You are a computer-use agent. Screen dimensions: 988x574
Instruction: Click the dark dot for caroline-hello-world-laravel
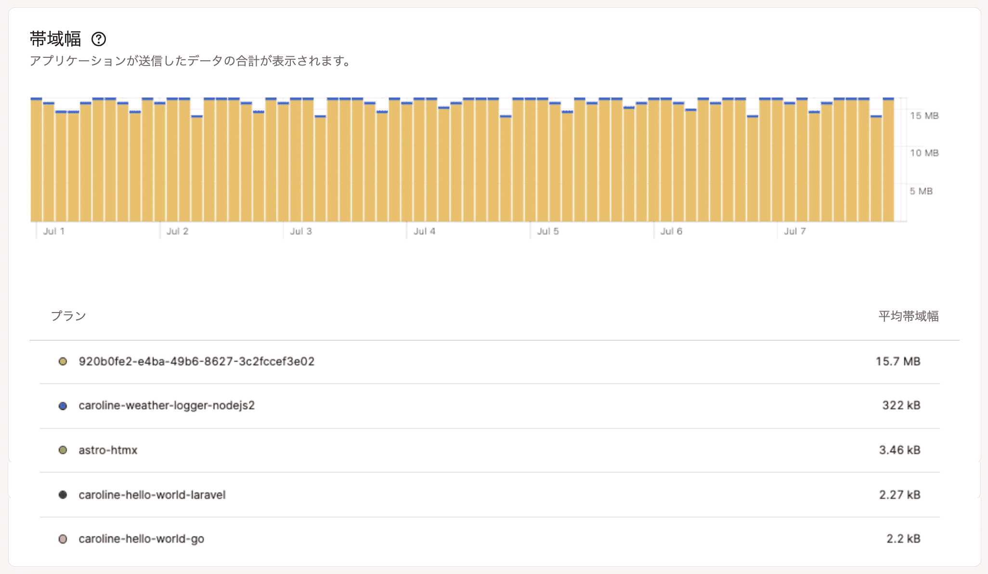[x=63, y=495]
